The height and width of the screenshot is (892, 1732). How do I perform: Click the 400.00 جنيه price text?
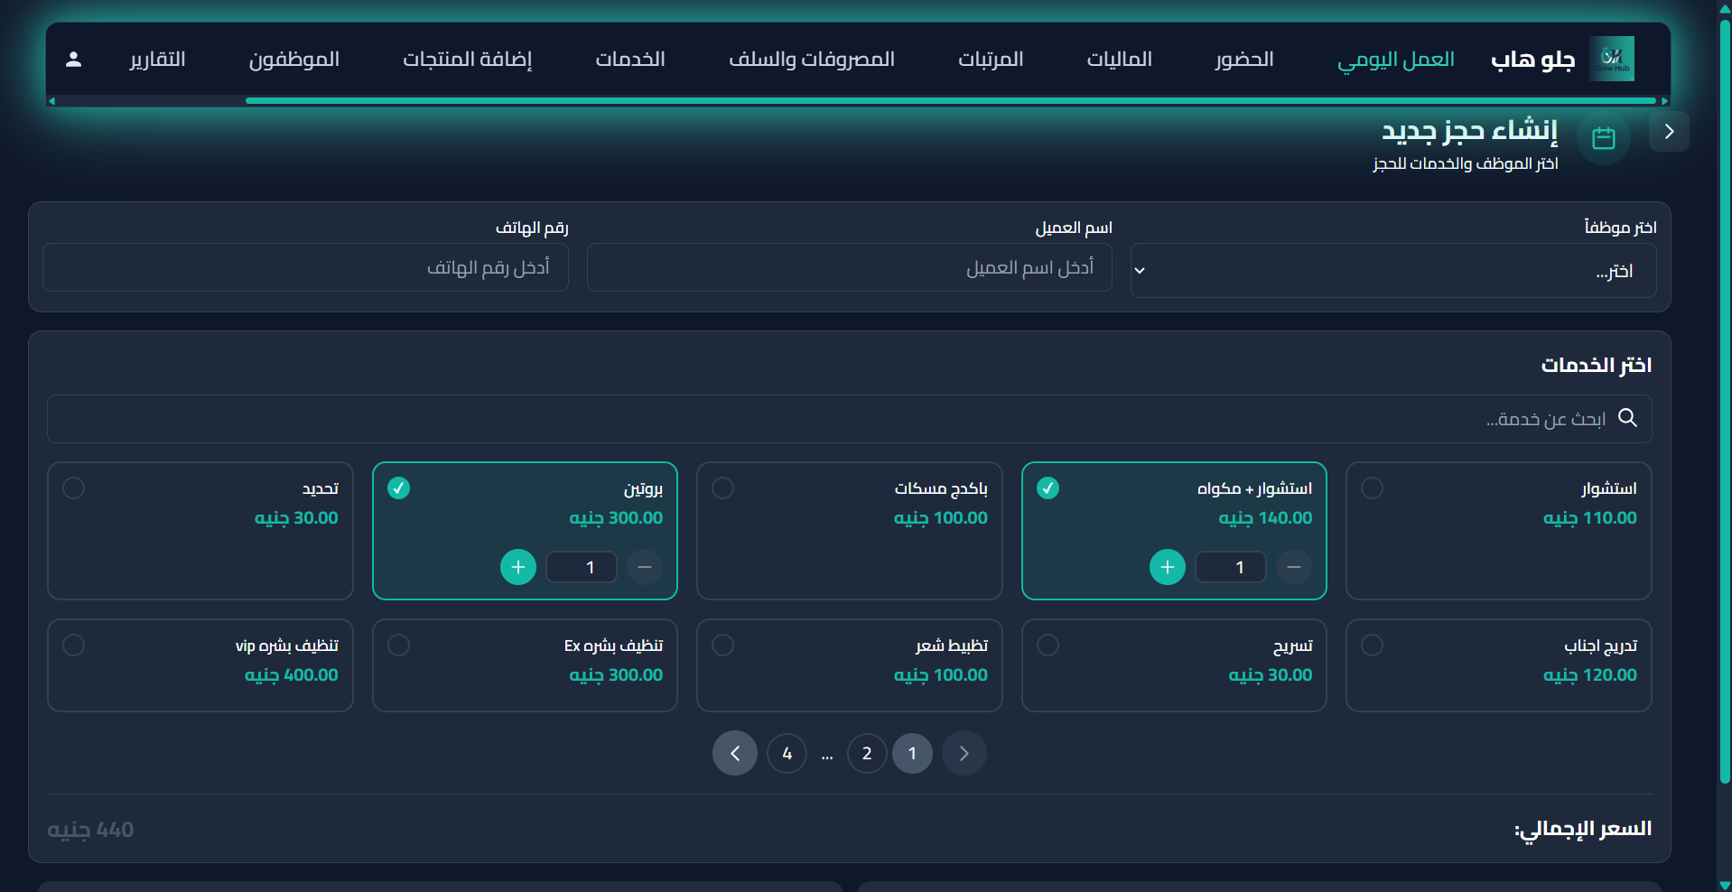291,675
